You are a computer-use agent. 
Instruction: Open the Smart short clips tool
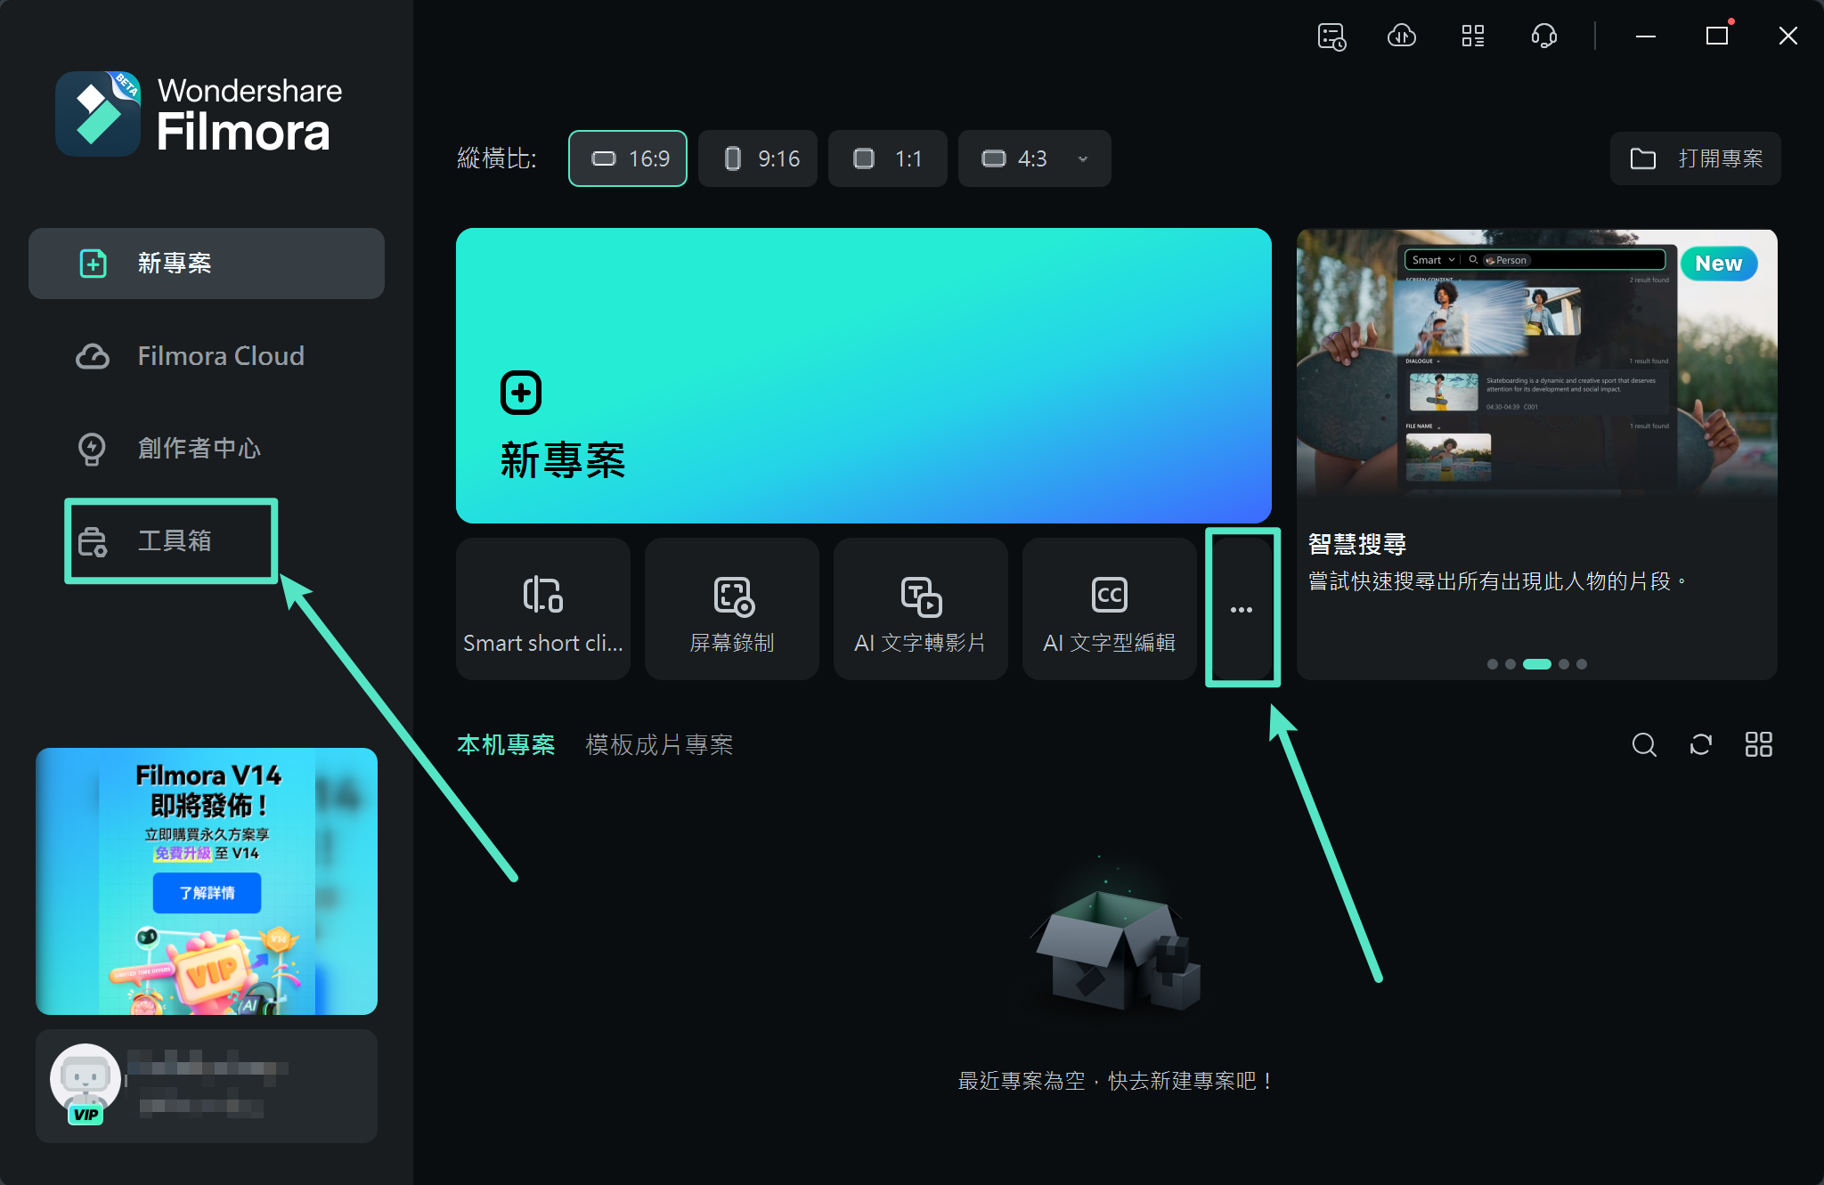(x=543, y=609)
